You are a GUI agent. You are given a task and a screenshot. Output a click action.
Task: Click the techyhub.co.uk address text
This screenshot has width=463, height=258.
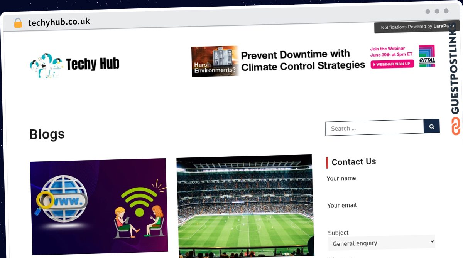59,22
